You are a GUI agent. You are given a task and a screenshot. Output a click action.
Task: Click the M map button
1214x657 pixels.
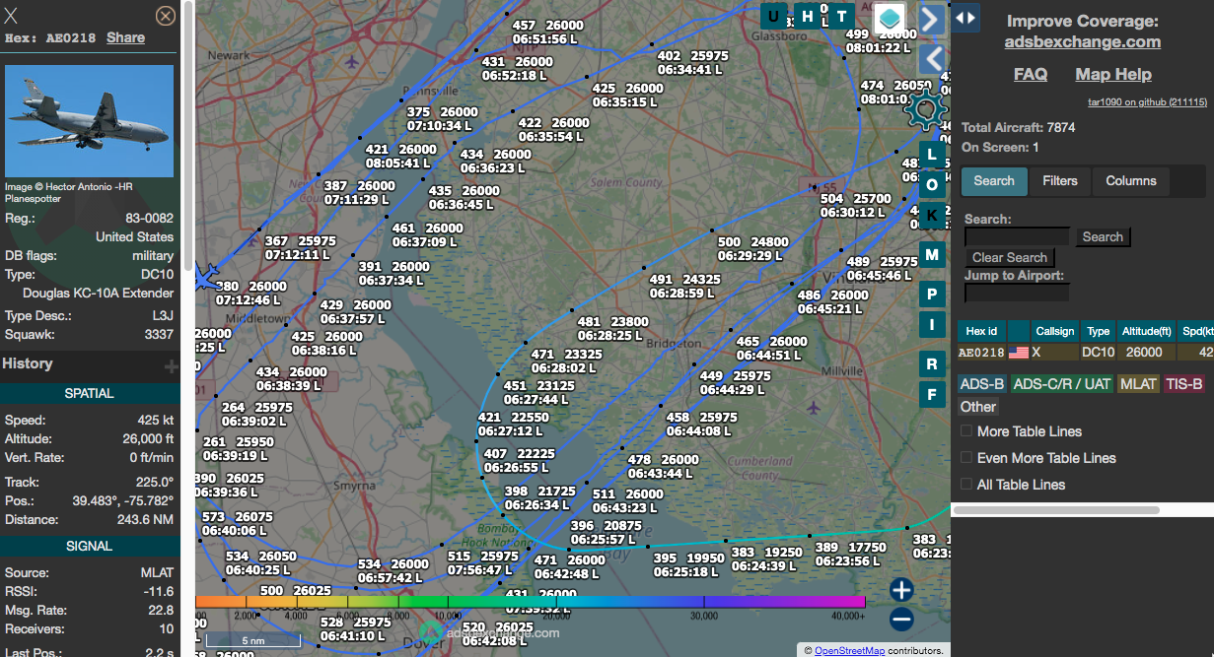click(932, 255)
